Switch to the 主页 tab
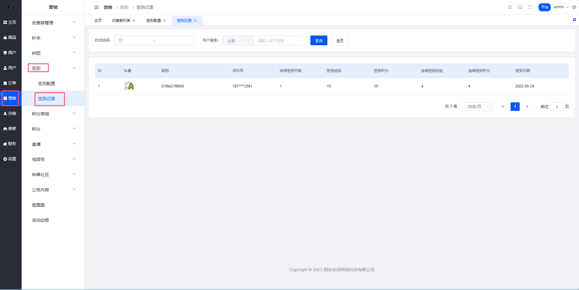 click(x=98, y=21)
